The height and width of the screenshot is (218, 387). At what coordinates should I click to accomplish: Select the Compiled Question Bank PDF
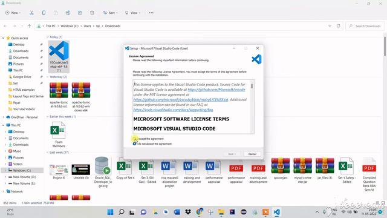coord(369,174)
